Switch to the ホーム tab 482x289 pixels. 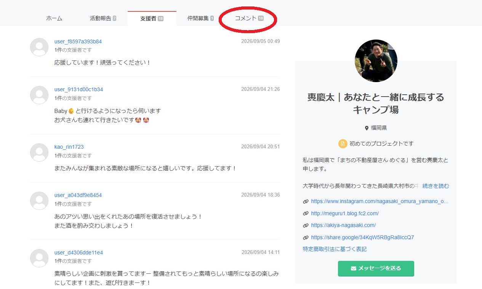[54, 18]
